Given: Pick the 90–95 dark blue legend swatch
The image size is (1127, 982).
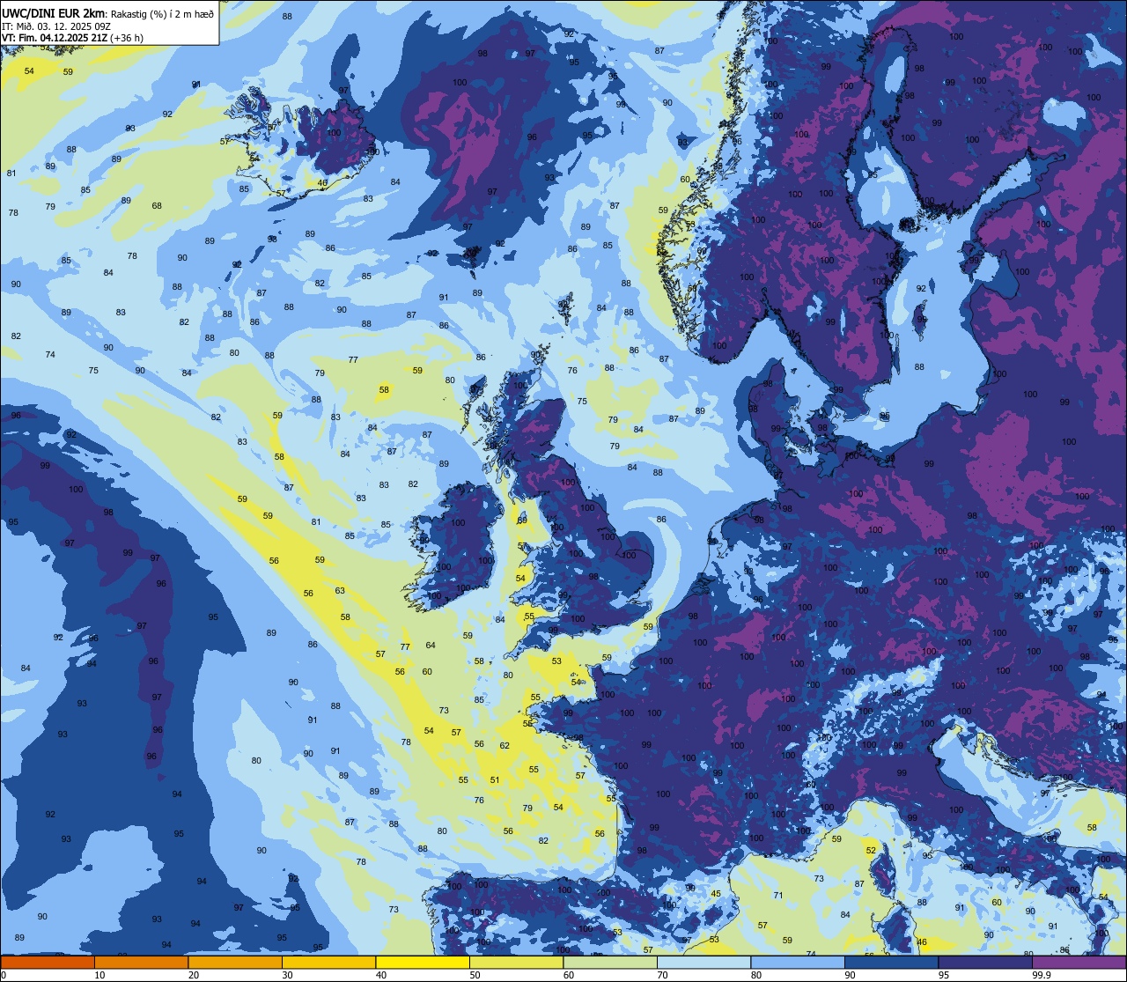Looking at the screenshot, I should click(891, 962).
